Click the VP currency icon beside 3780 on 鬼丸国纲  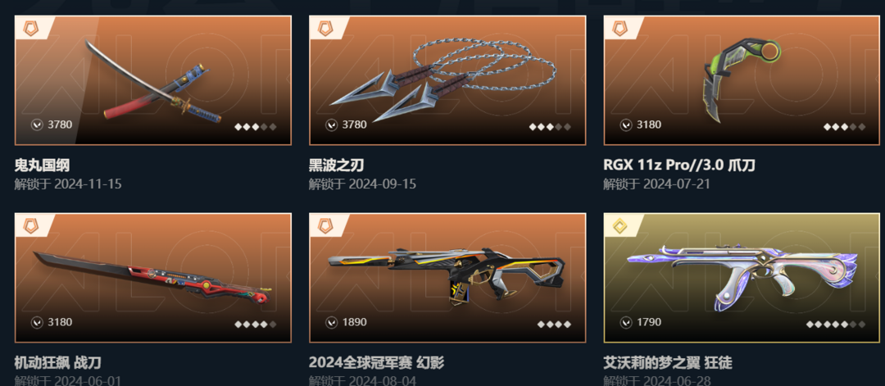pyautogui.click(x=37, y=125)
